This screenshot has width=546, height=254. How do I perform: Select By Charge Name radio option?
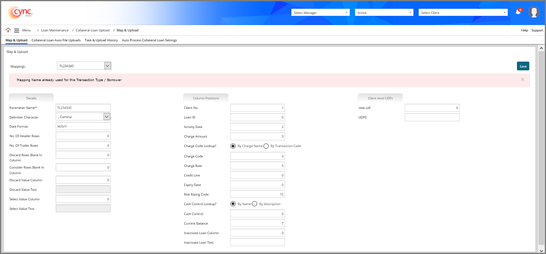(233, 146)
